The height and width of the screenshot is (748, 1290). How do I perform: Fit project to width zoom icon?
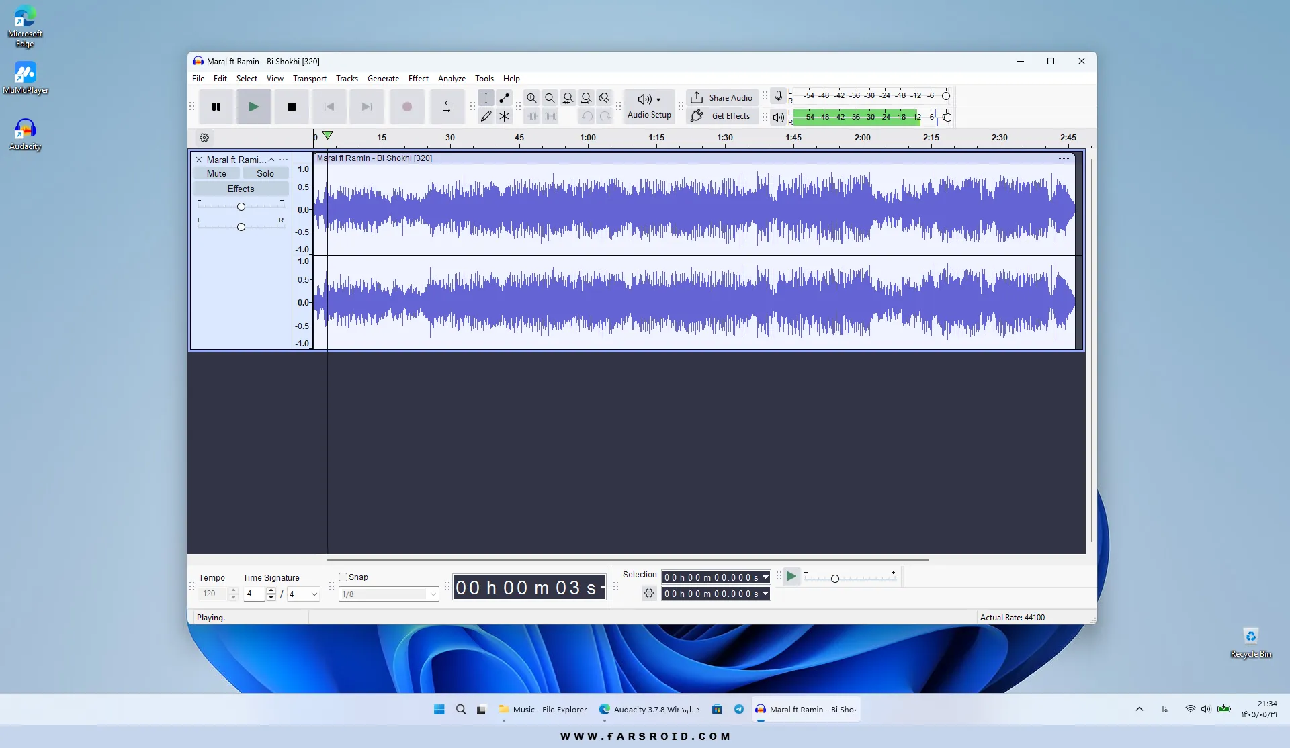coord(586,98)
